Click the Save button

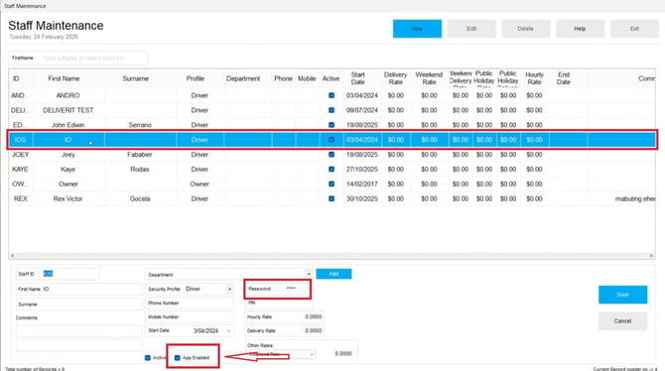click(x=622, y=295)
